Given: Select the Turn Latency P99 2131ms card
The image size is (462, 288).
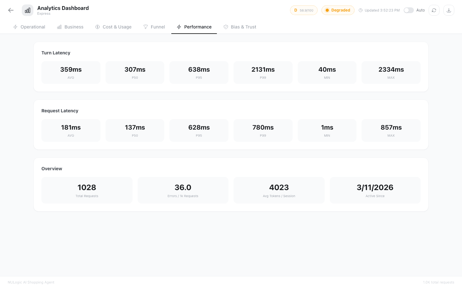Looking at the screenshot, I should [263, 73].
